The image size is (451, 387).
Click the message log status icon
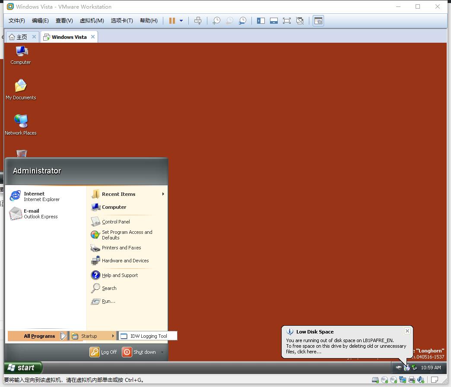pyautogui.click(x=435, y=380)
